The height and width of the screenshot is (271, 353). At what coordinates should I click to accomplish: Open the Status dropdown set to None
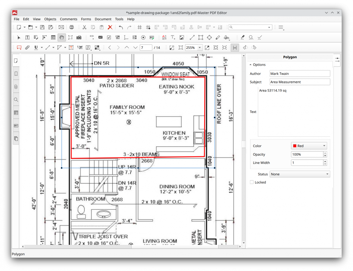(299, 174)
